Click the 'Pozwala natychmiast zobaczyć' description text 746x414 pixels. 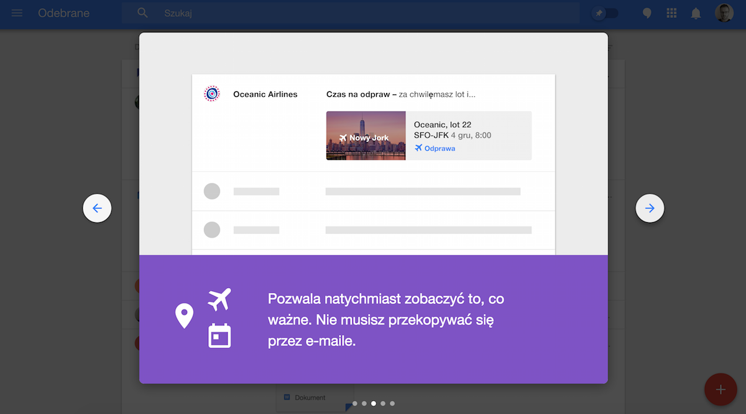coord(386,320)
